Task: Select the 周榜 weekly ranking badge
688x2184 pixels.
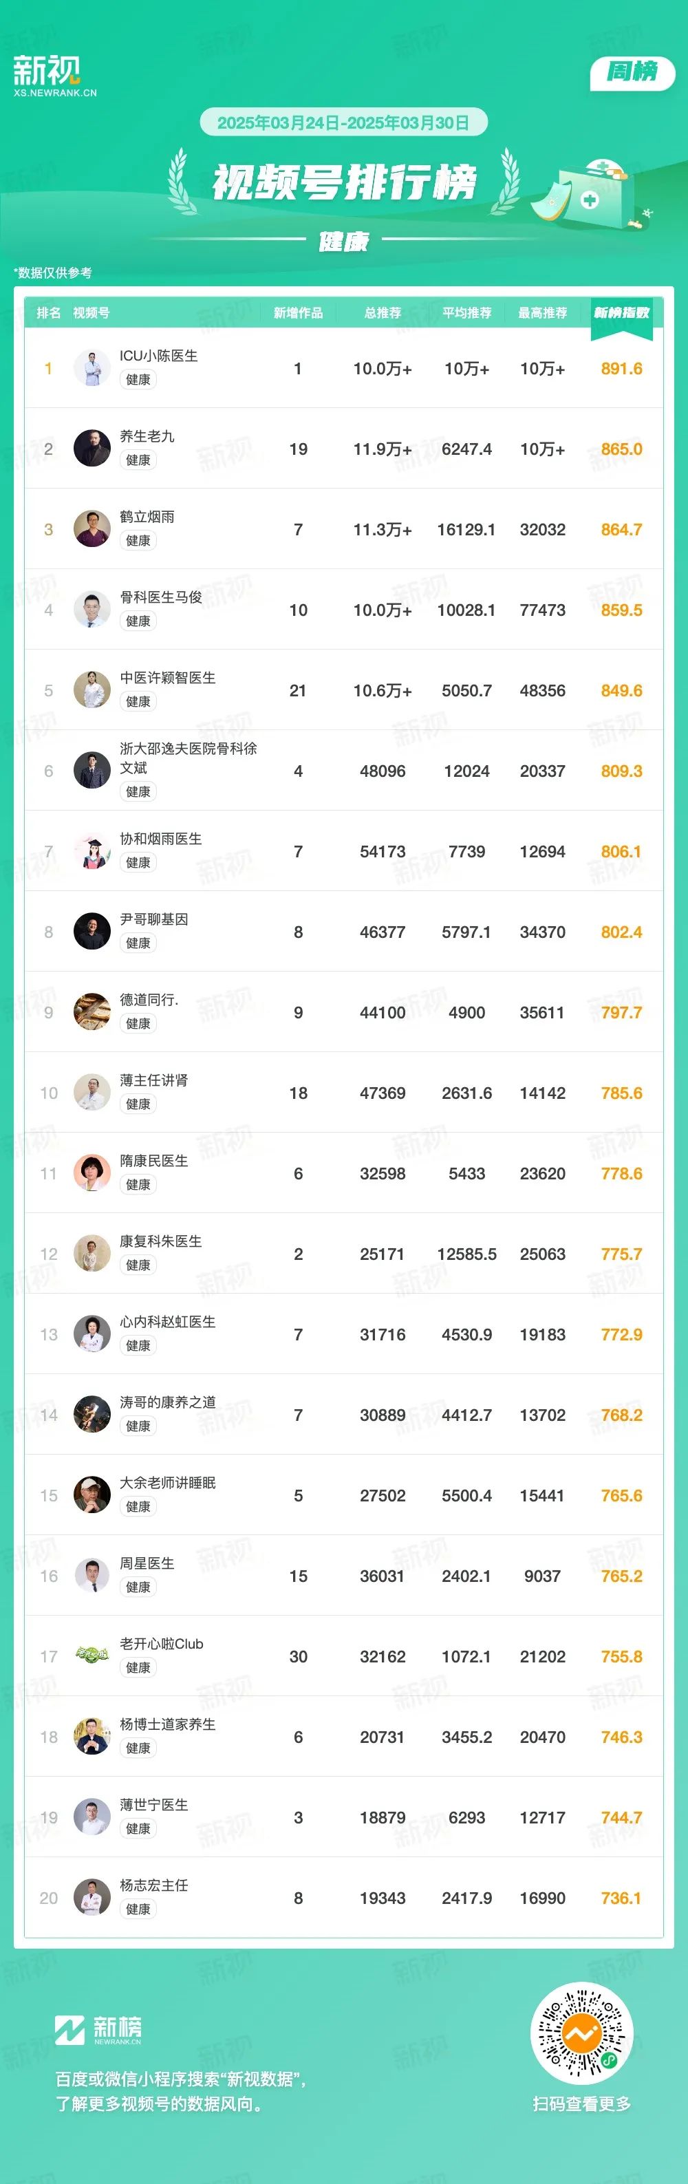Action: tap(632, 73)
